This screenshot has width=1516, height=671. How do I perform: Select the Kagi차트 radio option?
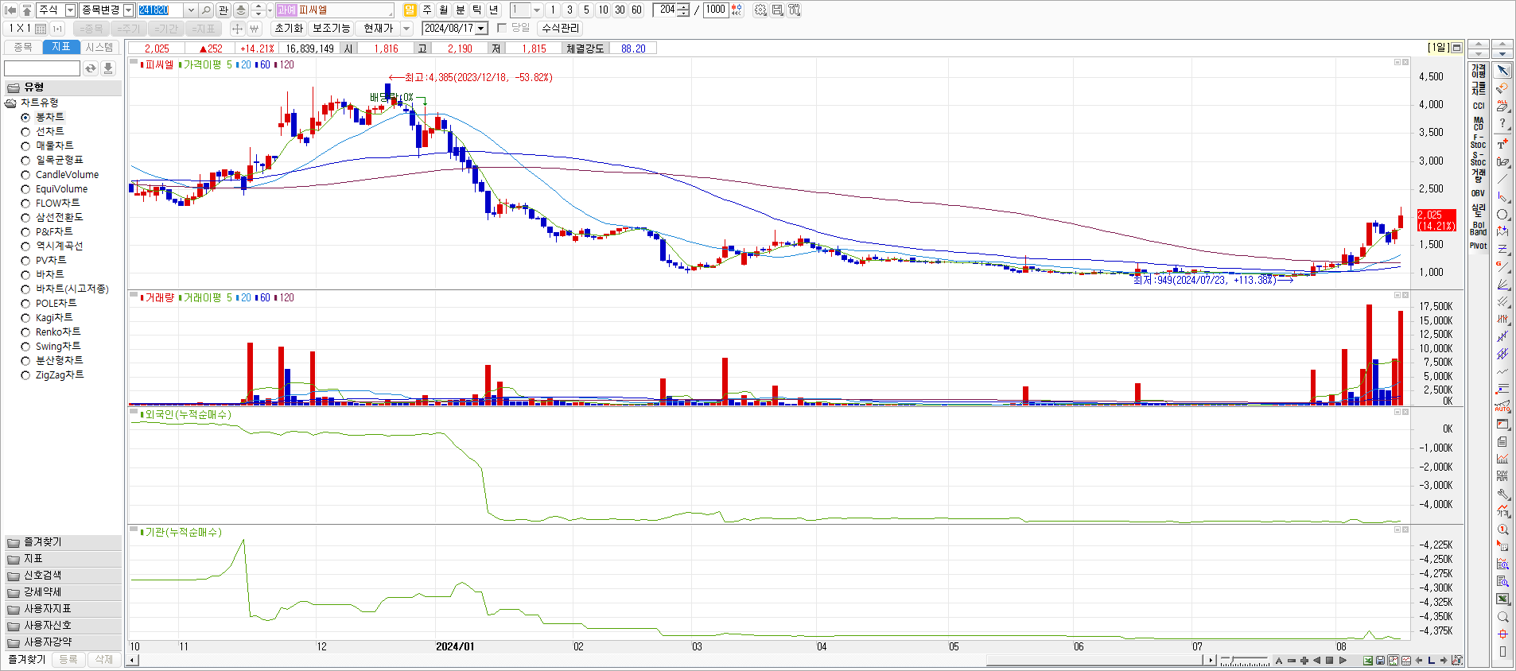pyautogui.click(x=25, y=318)
